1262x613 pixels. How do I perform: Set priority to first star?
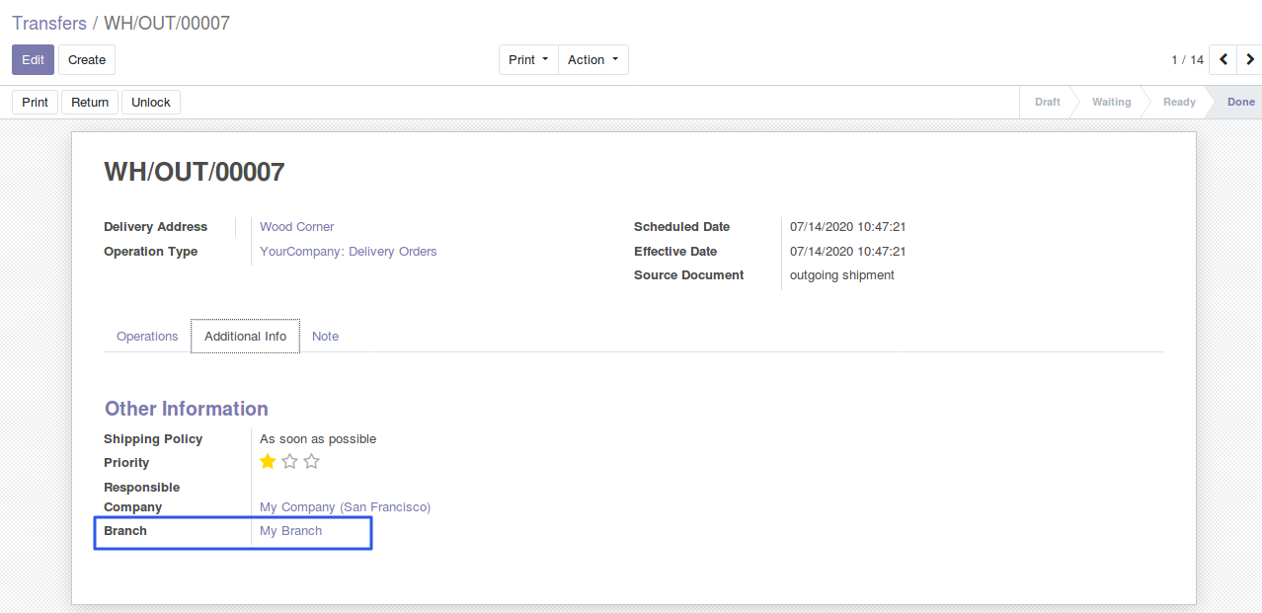(268, 462)
